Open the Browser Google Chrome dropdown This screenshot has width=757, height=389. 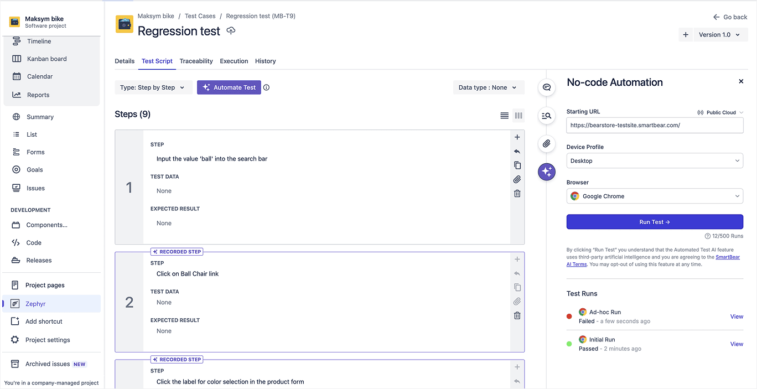pyautogui.click(x=655, y=196)
